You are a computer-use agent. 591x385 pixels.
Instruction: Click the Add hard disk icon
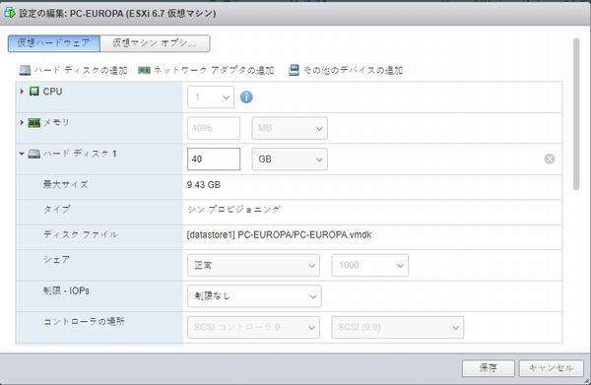25,71
